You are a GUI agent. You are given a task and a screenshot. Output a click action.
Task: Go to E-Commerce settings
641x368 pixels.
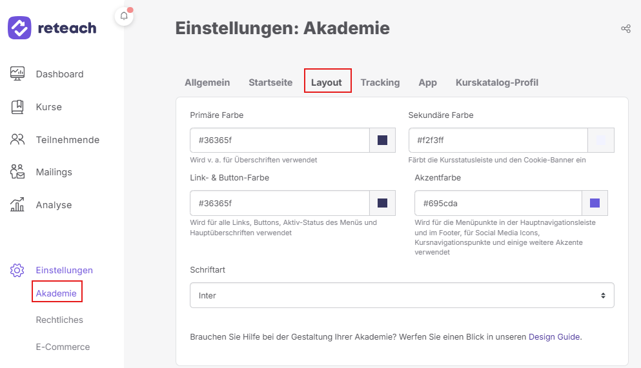(x=63, y=347)
